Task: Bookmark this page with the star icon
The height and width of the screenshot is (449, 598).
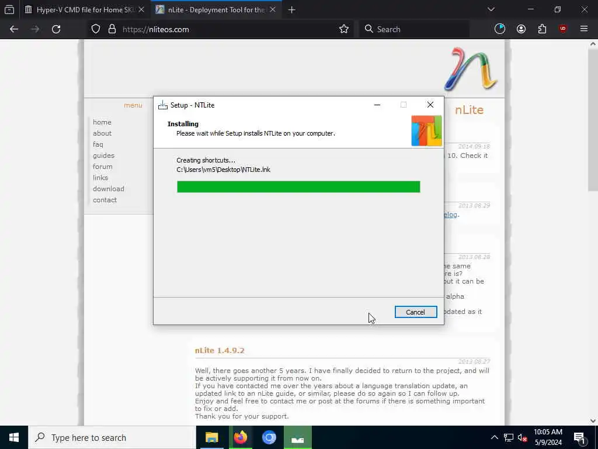Action: pos(343,29)
